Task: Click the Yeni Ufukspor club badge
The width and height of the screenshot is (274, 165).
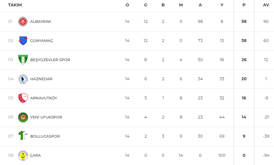Action: 23,117
